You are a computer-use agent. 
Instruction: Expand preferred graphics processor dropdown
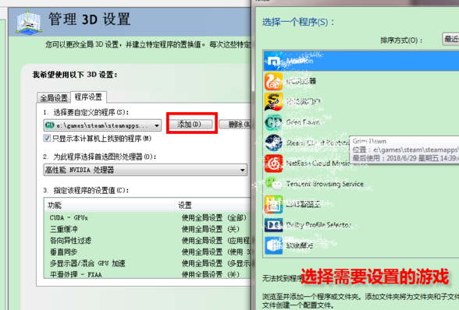[x=145, y=170]
